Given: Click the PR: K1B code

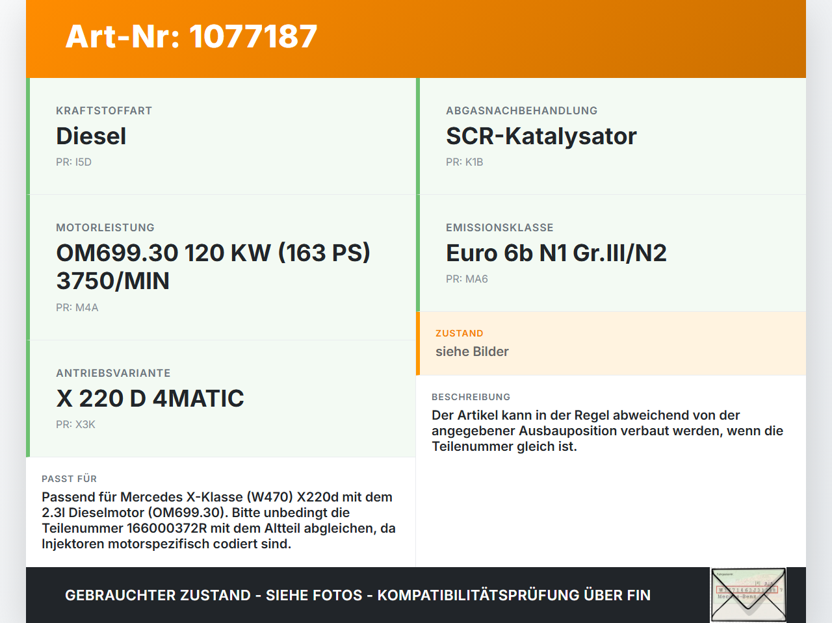Looking at the screenshot, I should 464,162.
